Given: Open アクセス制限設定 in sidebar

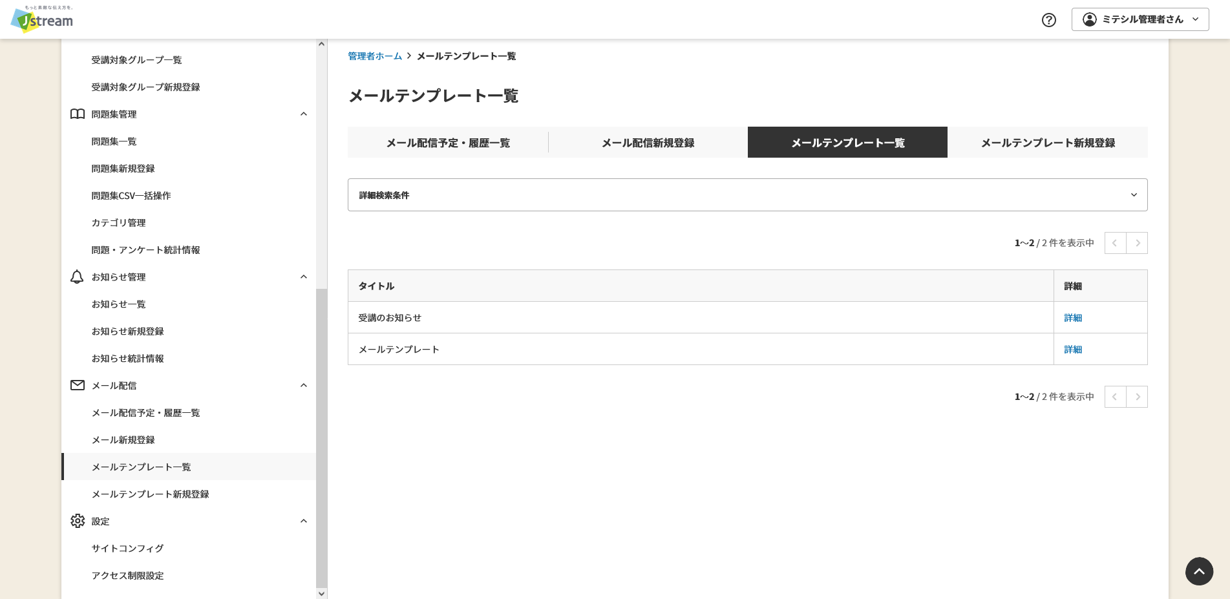Looking at the screenshot, I should coord(127,576).
